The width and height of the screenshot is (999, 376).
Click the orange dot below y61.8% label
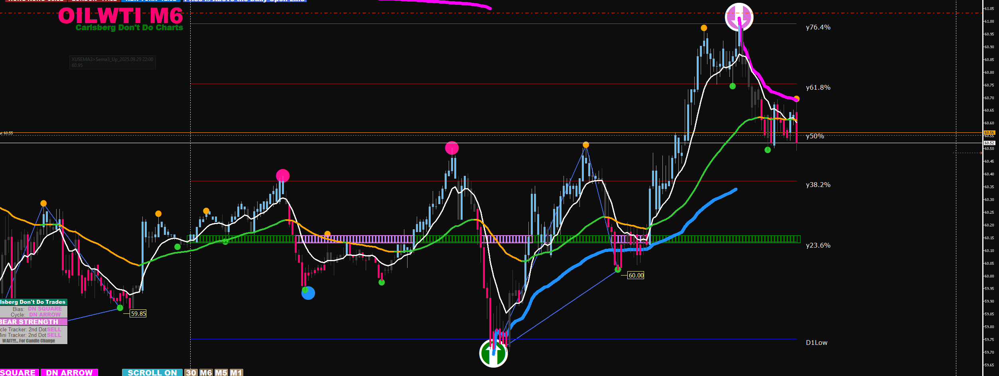click(796, 99)
